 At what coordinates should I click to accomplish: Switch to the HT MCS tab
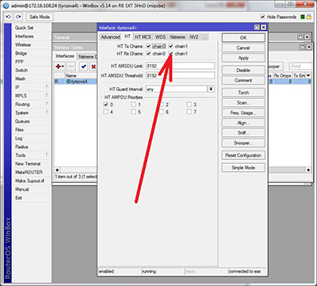click(x=143, y=37)
